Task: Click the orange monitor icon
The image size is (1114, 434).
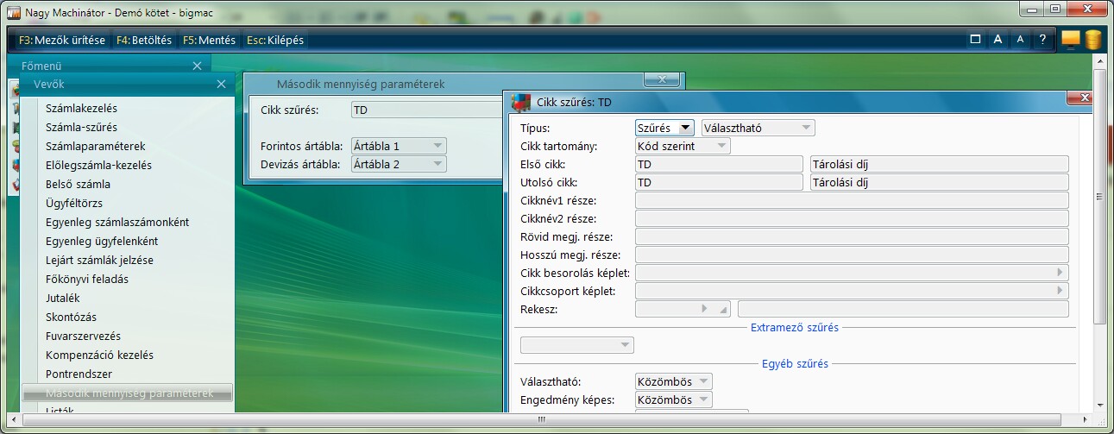Action: [x=1071, y=40]
